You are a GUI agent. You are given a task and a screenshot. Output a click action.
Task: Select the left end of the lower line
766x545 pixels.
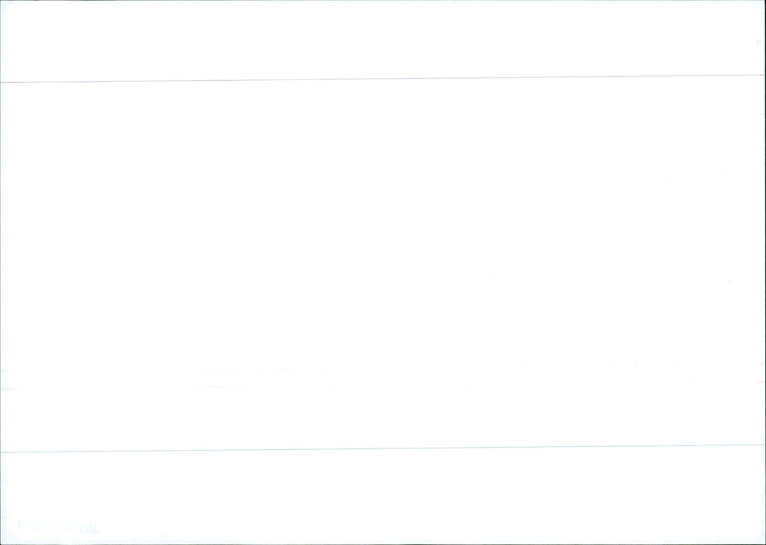pos(3,452)
